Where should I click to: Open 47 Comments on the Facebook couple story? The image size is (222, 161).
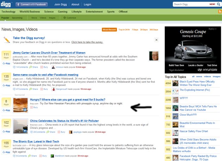20,89
